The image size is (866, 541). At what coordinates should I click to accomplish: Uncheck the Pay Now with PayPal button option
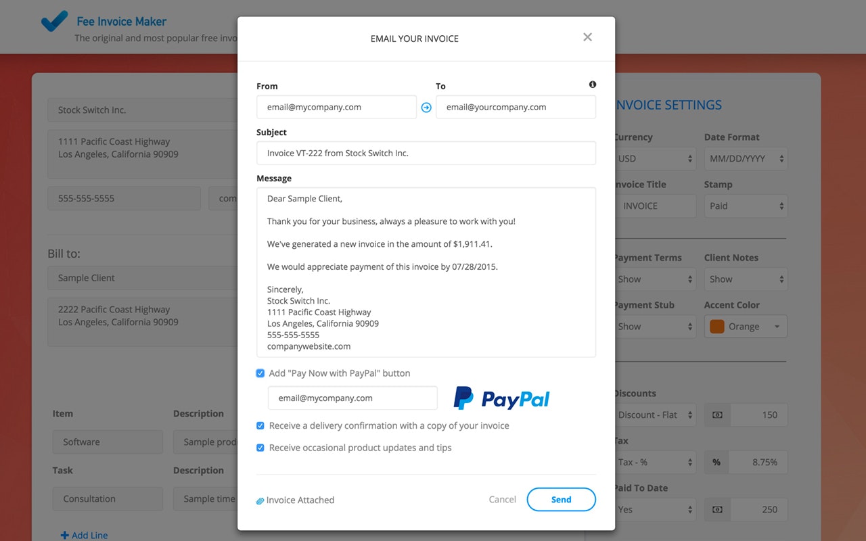click(260, 373)
